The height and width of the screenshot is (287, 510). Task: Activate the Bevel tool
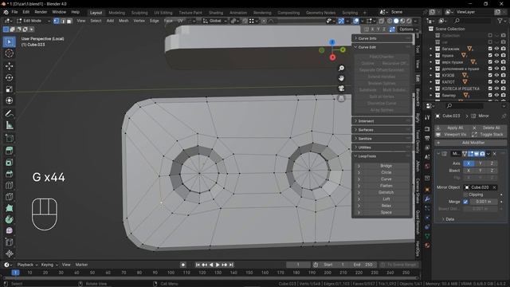pos(9,174)
